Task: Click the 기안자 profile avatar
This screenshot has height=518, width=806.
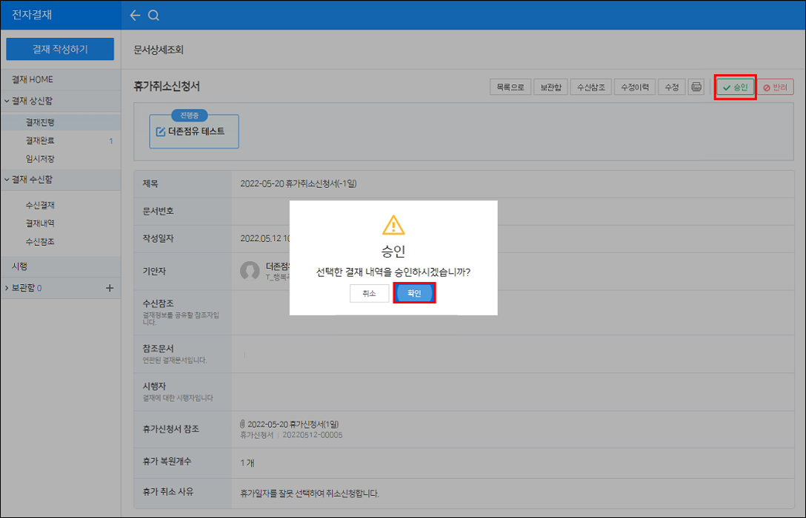Action: [250, 271]
